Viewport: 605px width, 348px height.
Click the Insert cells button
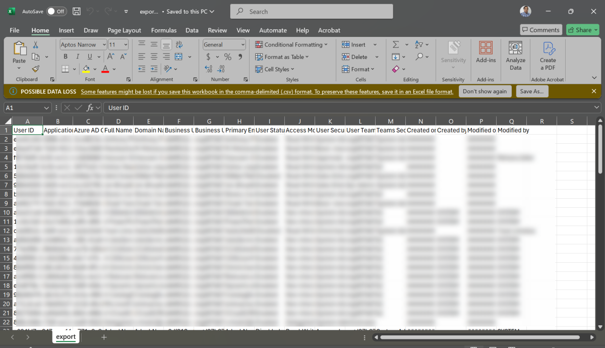click(x=353, y=44)
